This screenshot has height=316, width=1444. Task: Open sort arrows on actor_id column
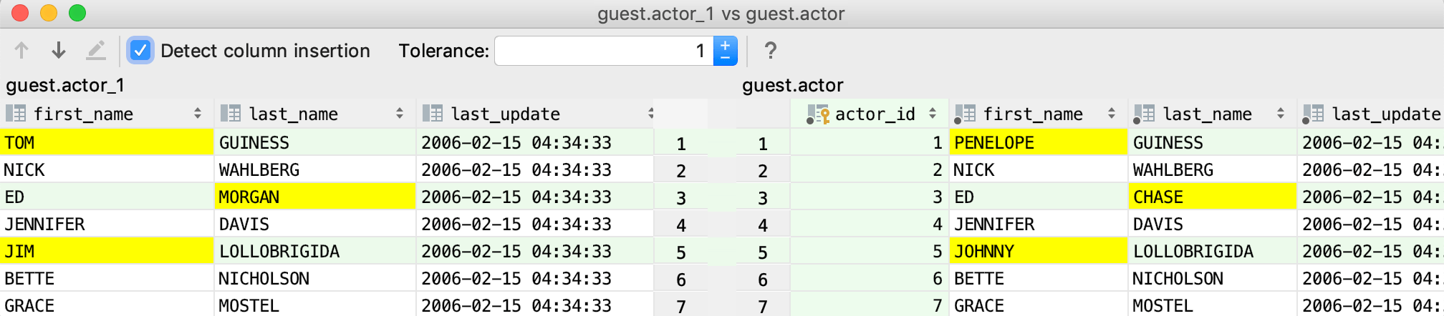tap(933, 114)
